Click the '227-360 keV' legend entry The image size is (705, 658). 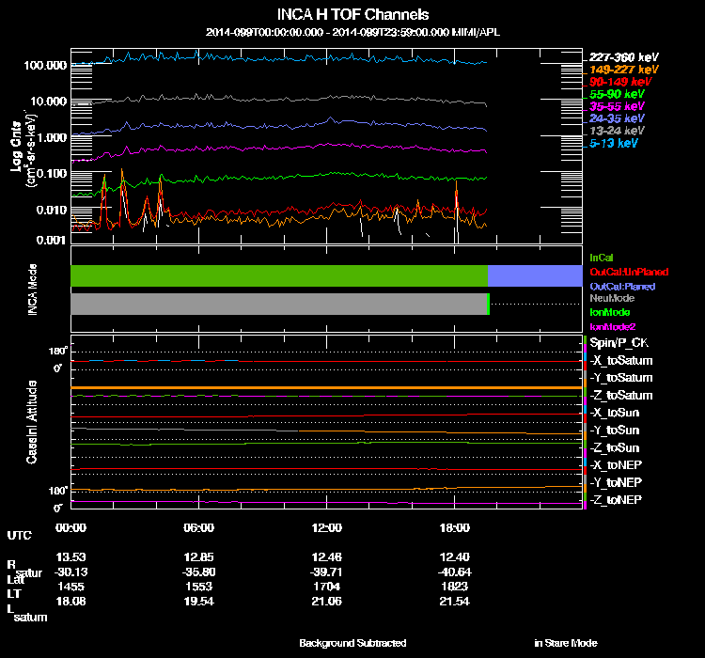(x=623, y=57)
